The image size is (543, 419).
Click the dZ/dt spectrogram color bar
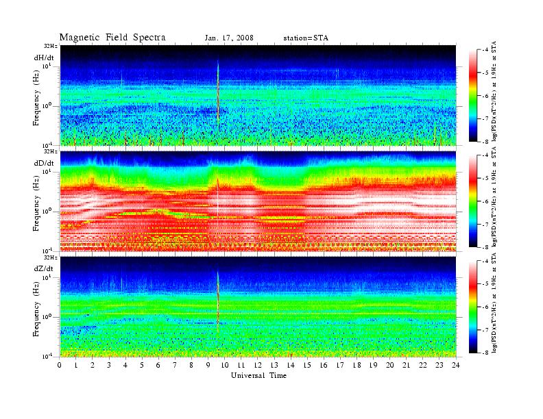pos(473,307)
